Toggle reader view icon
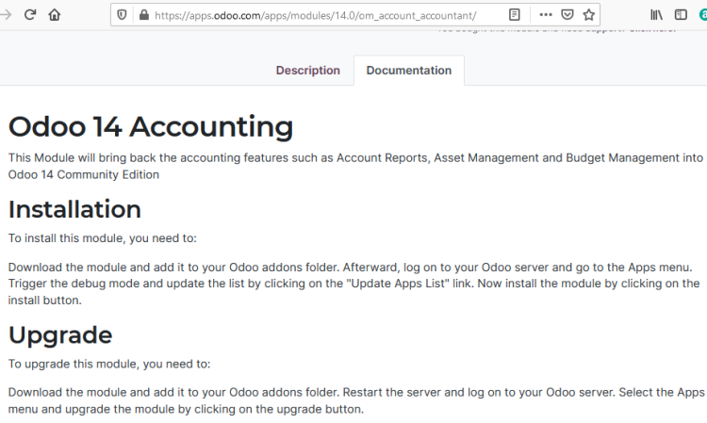 point(515,15)
